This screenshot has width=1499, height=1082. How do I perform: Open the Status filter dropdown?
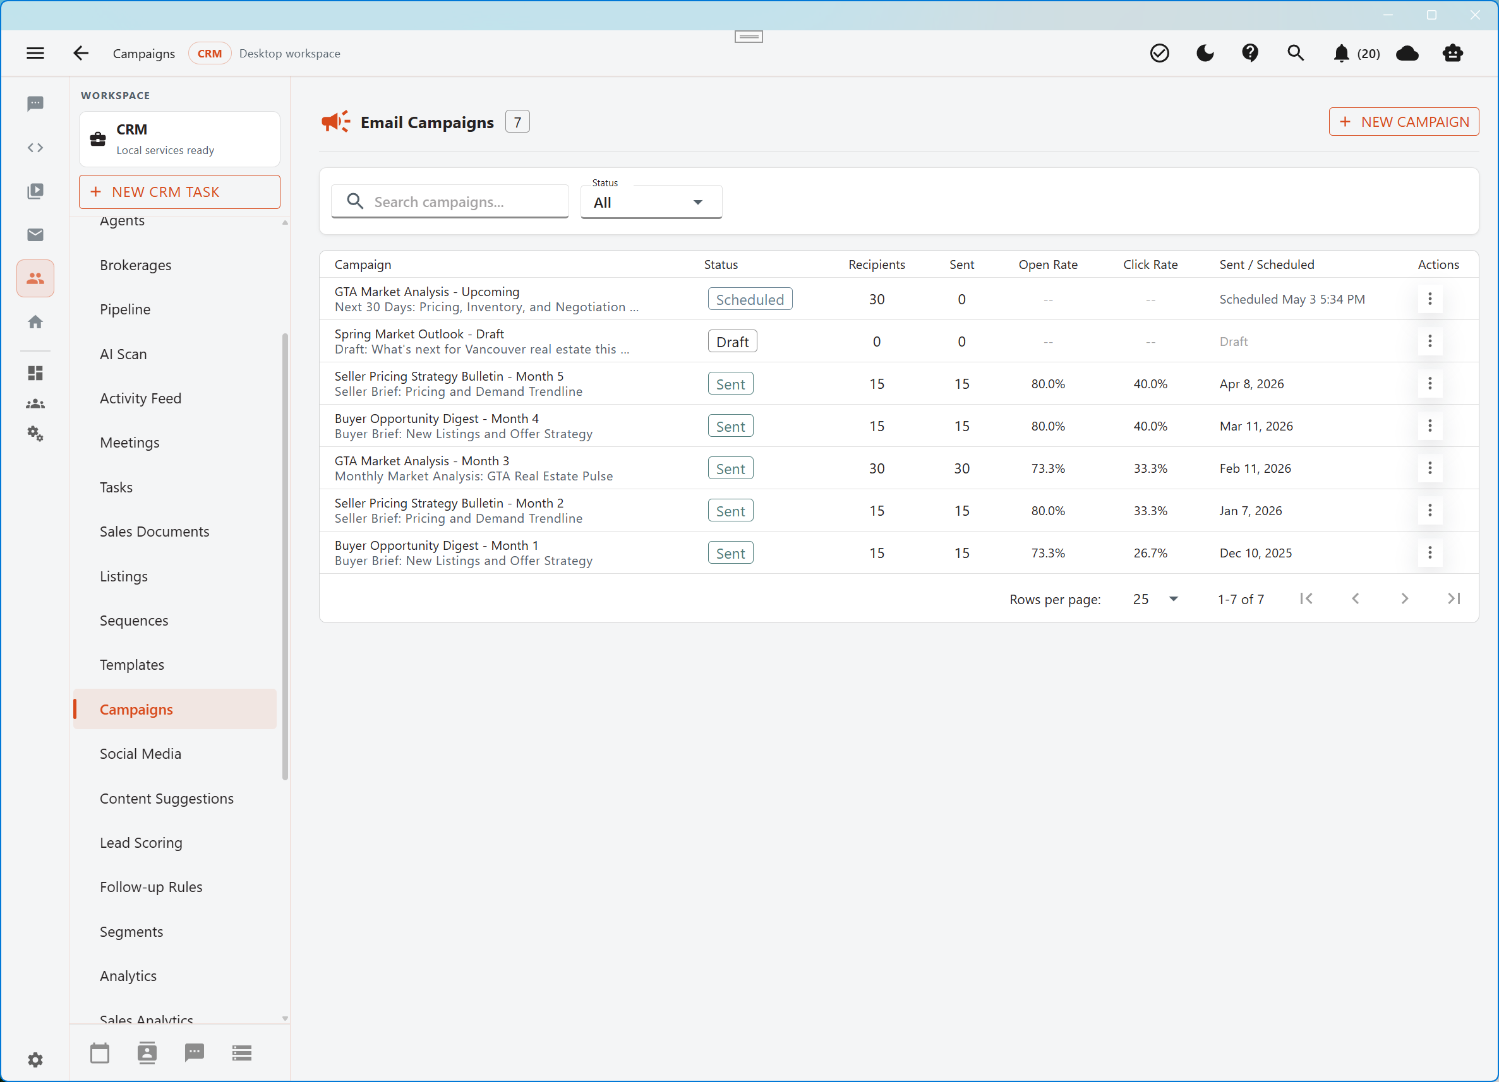[651, 202]
